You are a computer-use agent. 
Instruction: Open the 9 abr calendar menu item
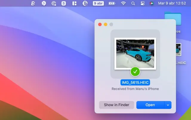(x=98, y=3)
